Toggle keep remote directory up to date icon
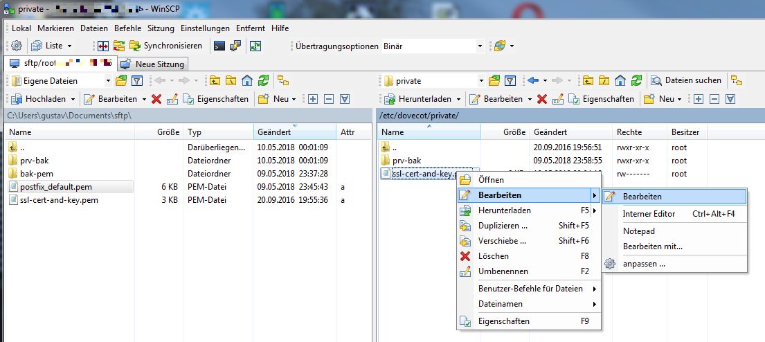The width and height of the screenshot is (765, 342). point(255,46)
